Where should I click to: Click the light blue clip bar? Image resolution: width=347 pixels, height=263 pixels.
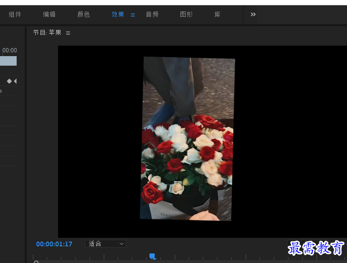(8, 61)
